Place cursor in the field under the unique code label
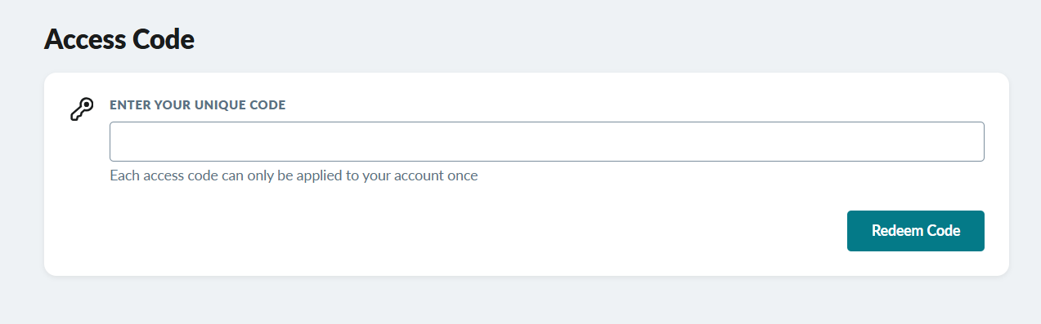1041x324 pixels. pyautogui.click(x=546, y=141)
